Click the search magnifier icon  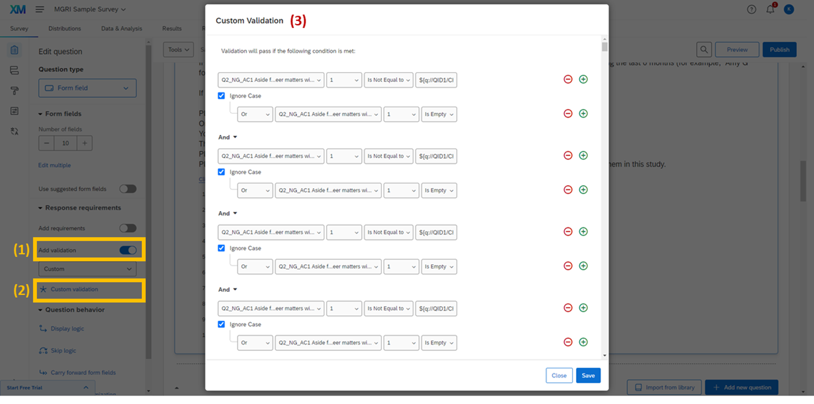(704, 49)
